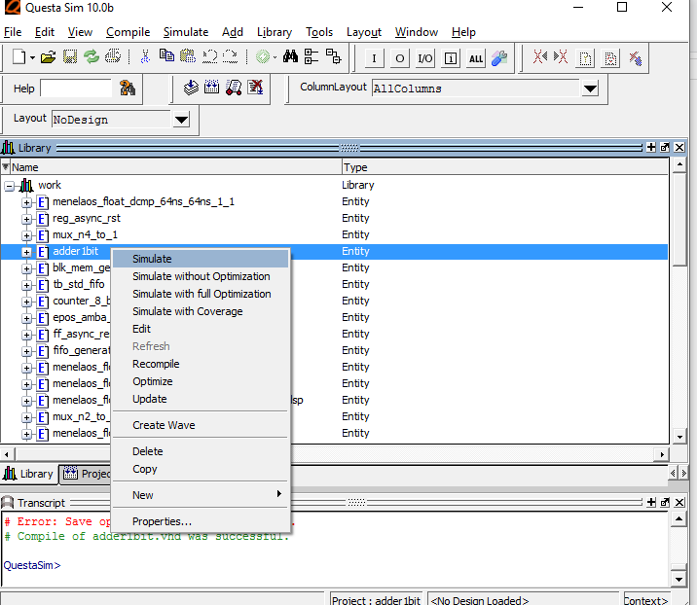Image resolution: width=697 pixels, height=605 pixels.
Task: Toggle the Outputs 'O' filter button
Action: [x=400, y=58]
